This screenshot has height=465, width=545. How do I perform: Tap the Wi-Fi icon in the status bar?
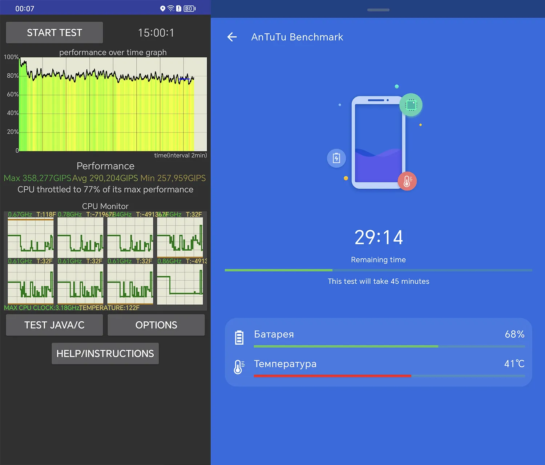(x=171, y=8)
